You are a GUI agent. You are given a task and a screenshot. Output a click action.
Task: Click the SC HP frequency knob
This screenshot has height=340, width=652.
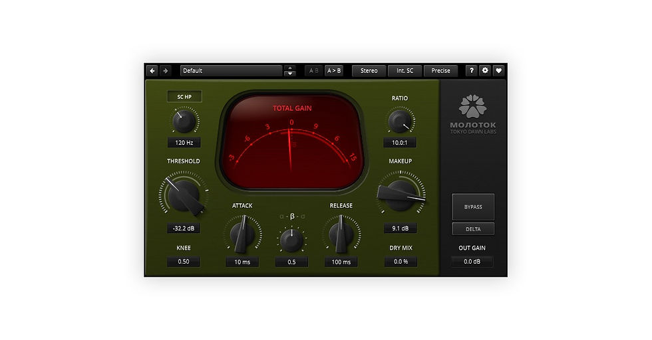[x=184, y=121]
